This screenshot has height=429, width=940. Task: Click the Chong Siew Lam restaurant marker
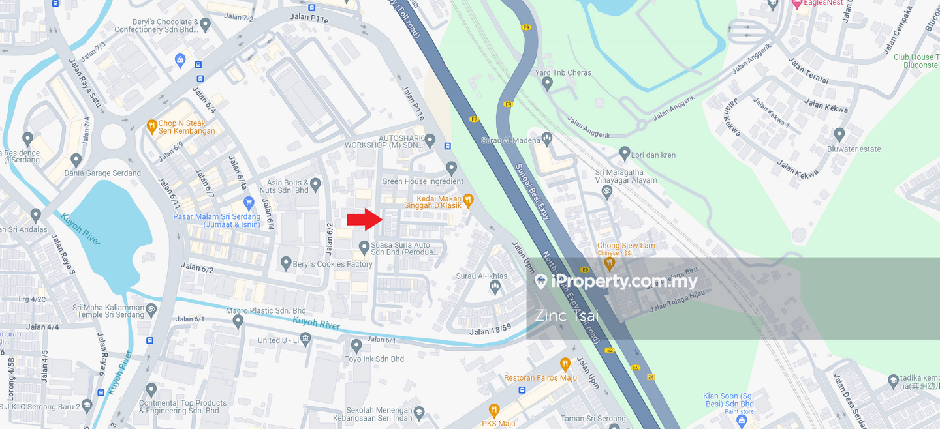(x=609, y=263)
